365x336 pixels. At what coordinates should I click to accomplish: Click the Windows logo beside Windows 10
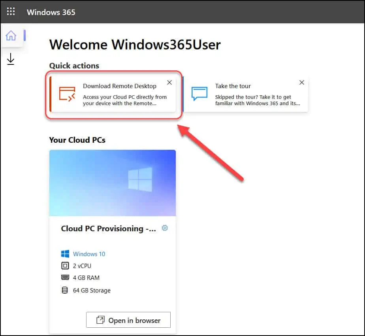(x=65, y=254)
